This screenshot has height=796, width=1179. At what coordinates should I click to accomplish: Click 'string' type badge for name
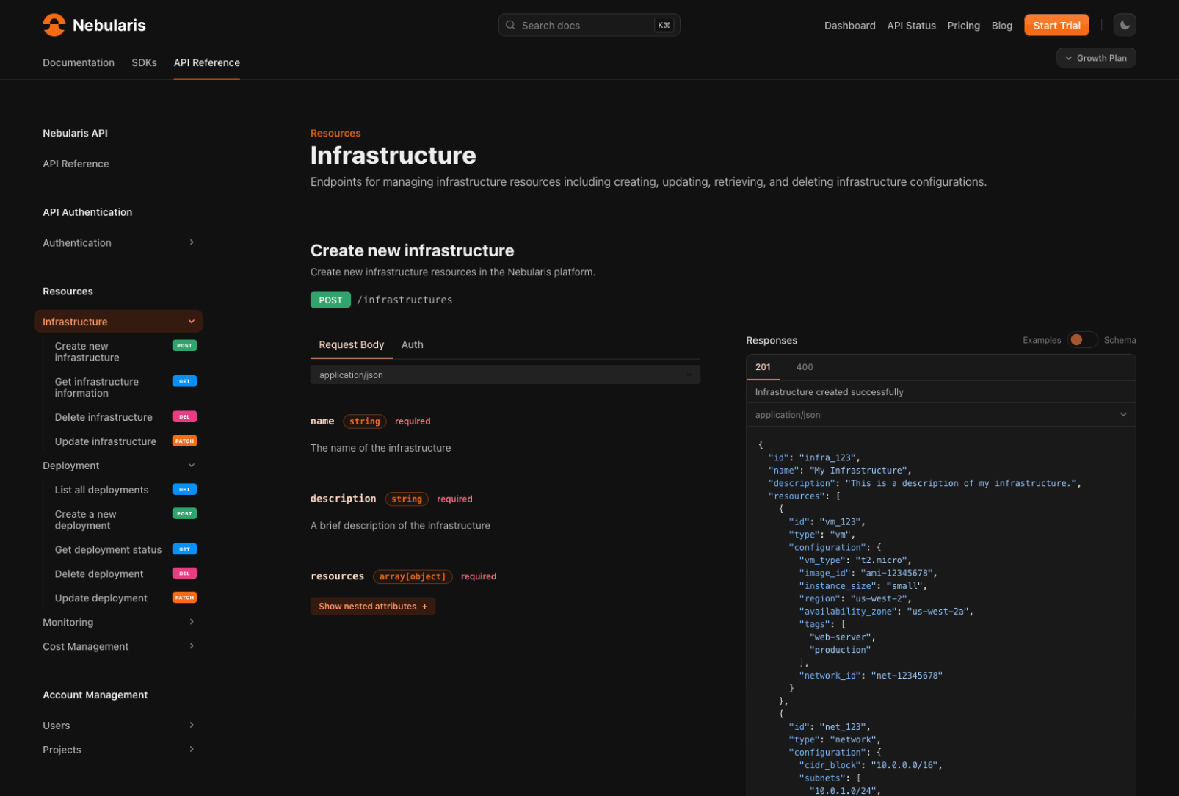365,421
